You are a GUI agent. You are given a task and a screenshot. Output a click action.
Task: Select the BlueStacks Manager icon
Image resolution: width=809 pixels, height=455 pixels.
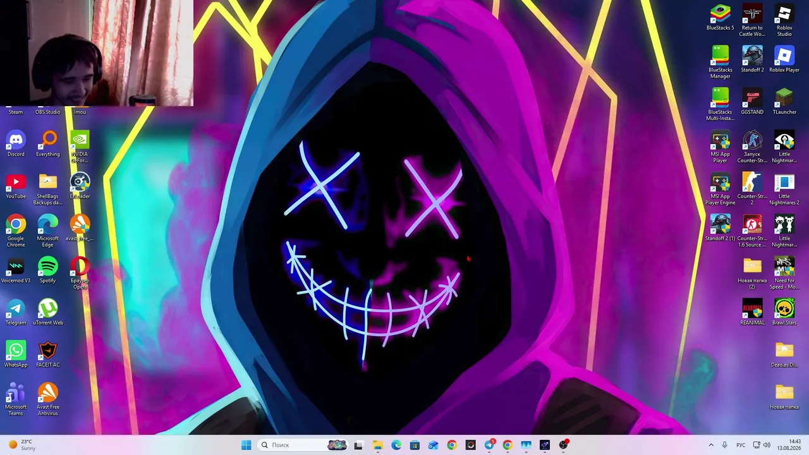[x=721, y=63]
